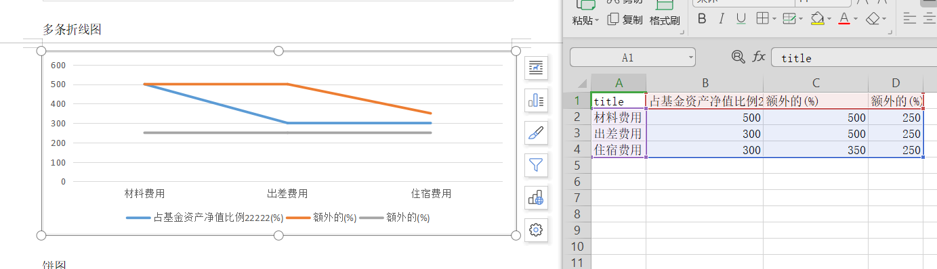The width and height of the screenshot is (937, 269).
Task: Click the chart axis label 出差费用
Action: (x=287, y=193)
